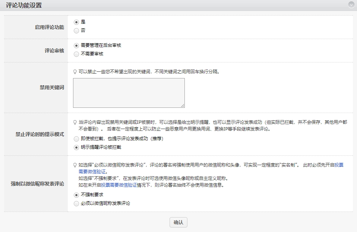Screen dimensions: 357x232
Task: Collapse the 评论功能设置 panel using the header arrow
Action: [351, 5]
